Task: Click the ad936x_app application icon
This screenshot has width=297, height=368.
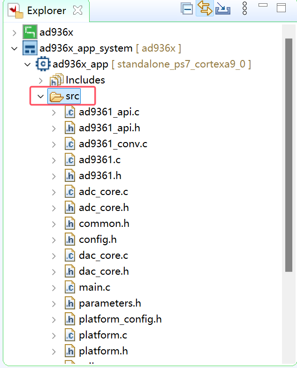Action: pos(43,64)
